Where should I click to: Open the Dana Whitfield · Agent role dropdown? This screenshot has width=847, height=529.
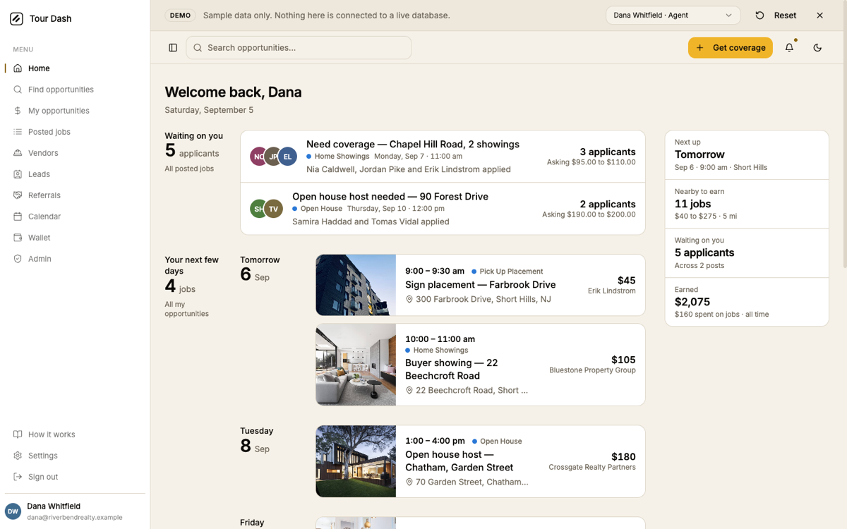(x=673, y=16)
